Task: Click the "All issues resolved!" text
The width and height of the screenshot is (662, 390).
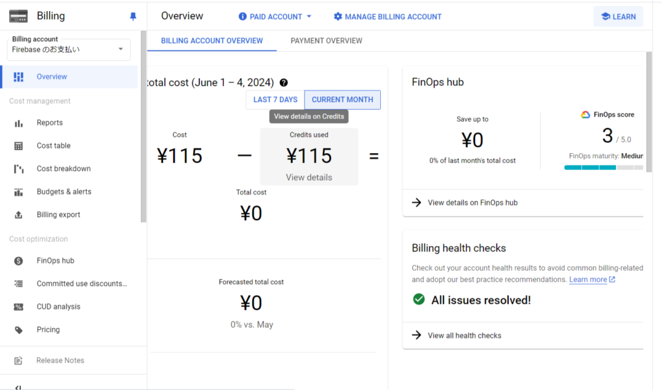Action: point(481,300)
